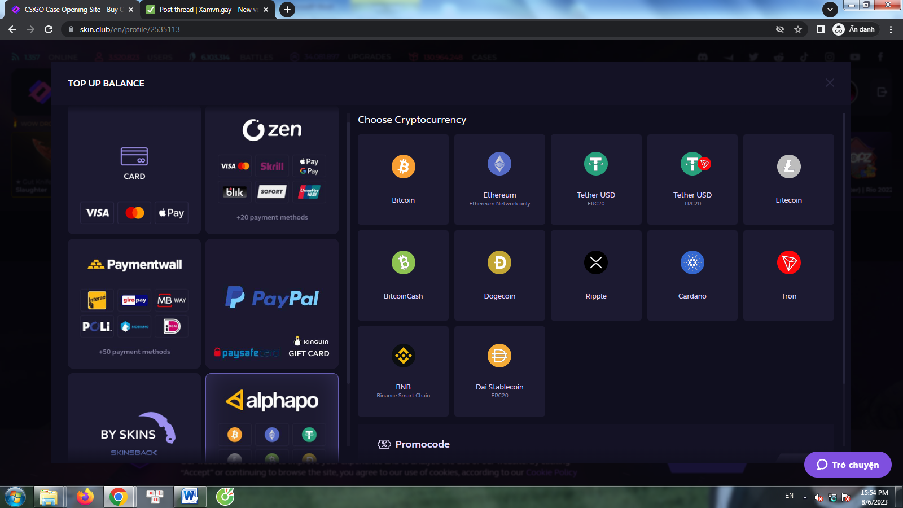Pick Tether USD ERC20 option
This screenshot has width=903, height=508.
pyautogui.click(x=596, y=179)
